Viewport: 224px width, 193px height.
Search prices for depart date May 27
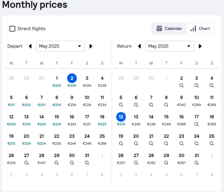26,163
